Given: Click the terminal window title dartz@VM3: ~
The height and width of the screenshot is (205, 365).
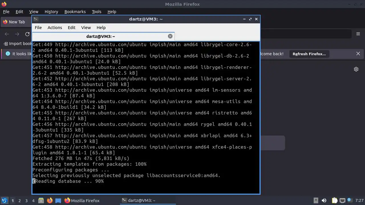Looking at the screenshot, I should (x=146, y=19).
